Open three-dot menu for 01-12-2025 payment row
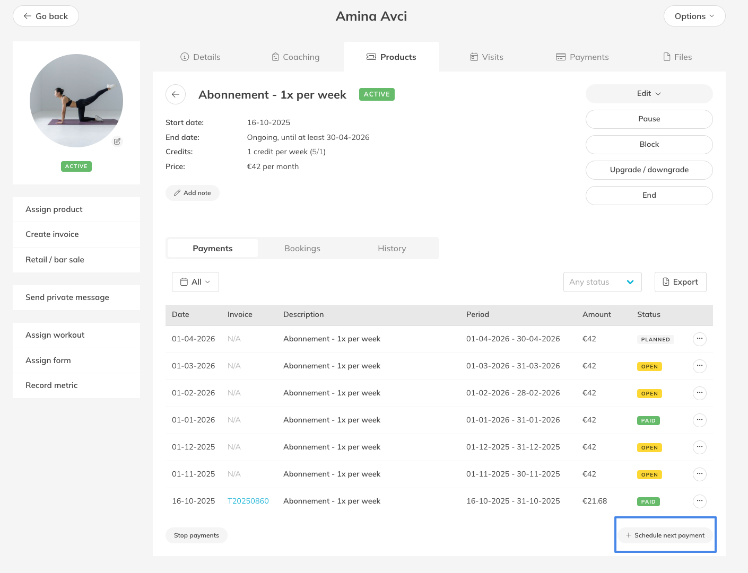The width and height of the screenshot is (748, 573). click(700, 447)
